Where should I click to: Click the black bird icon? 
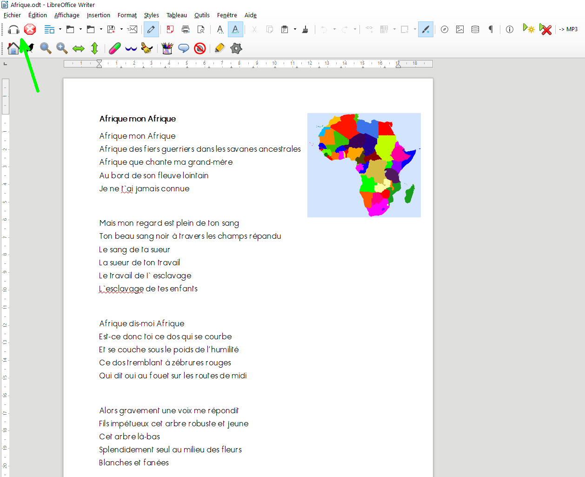pos(30,47)
